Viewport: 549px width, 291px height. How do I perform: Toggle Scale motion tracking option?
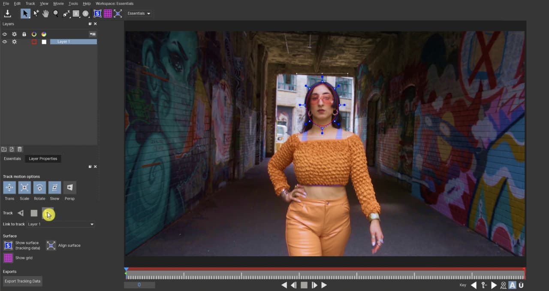[24, 188]
